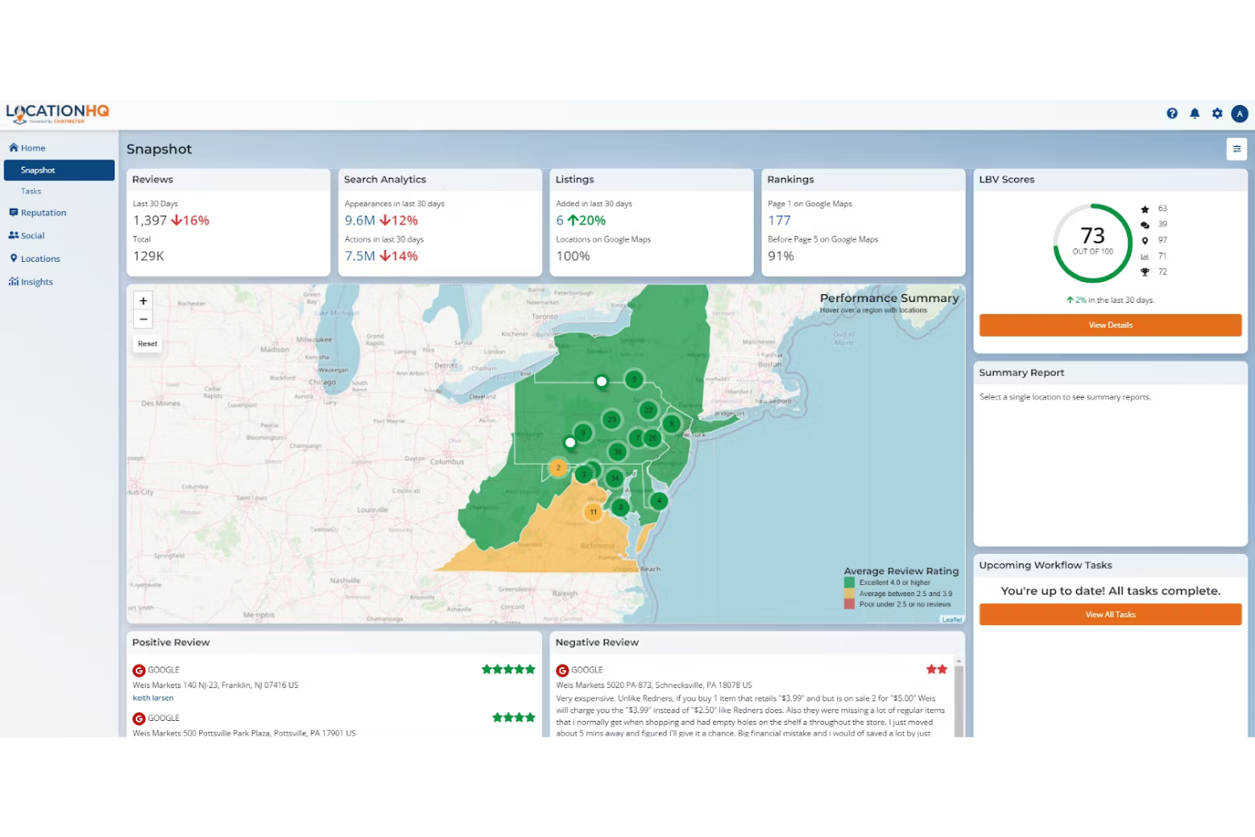Viewport: 1255px width, 837px height.
Task: Click the 129K total reviews value
Action: click(148, 256)
